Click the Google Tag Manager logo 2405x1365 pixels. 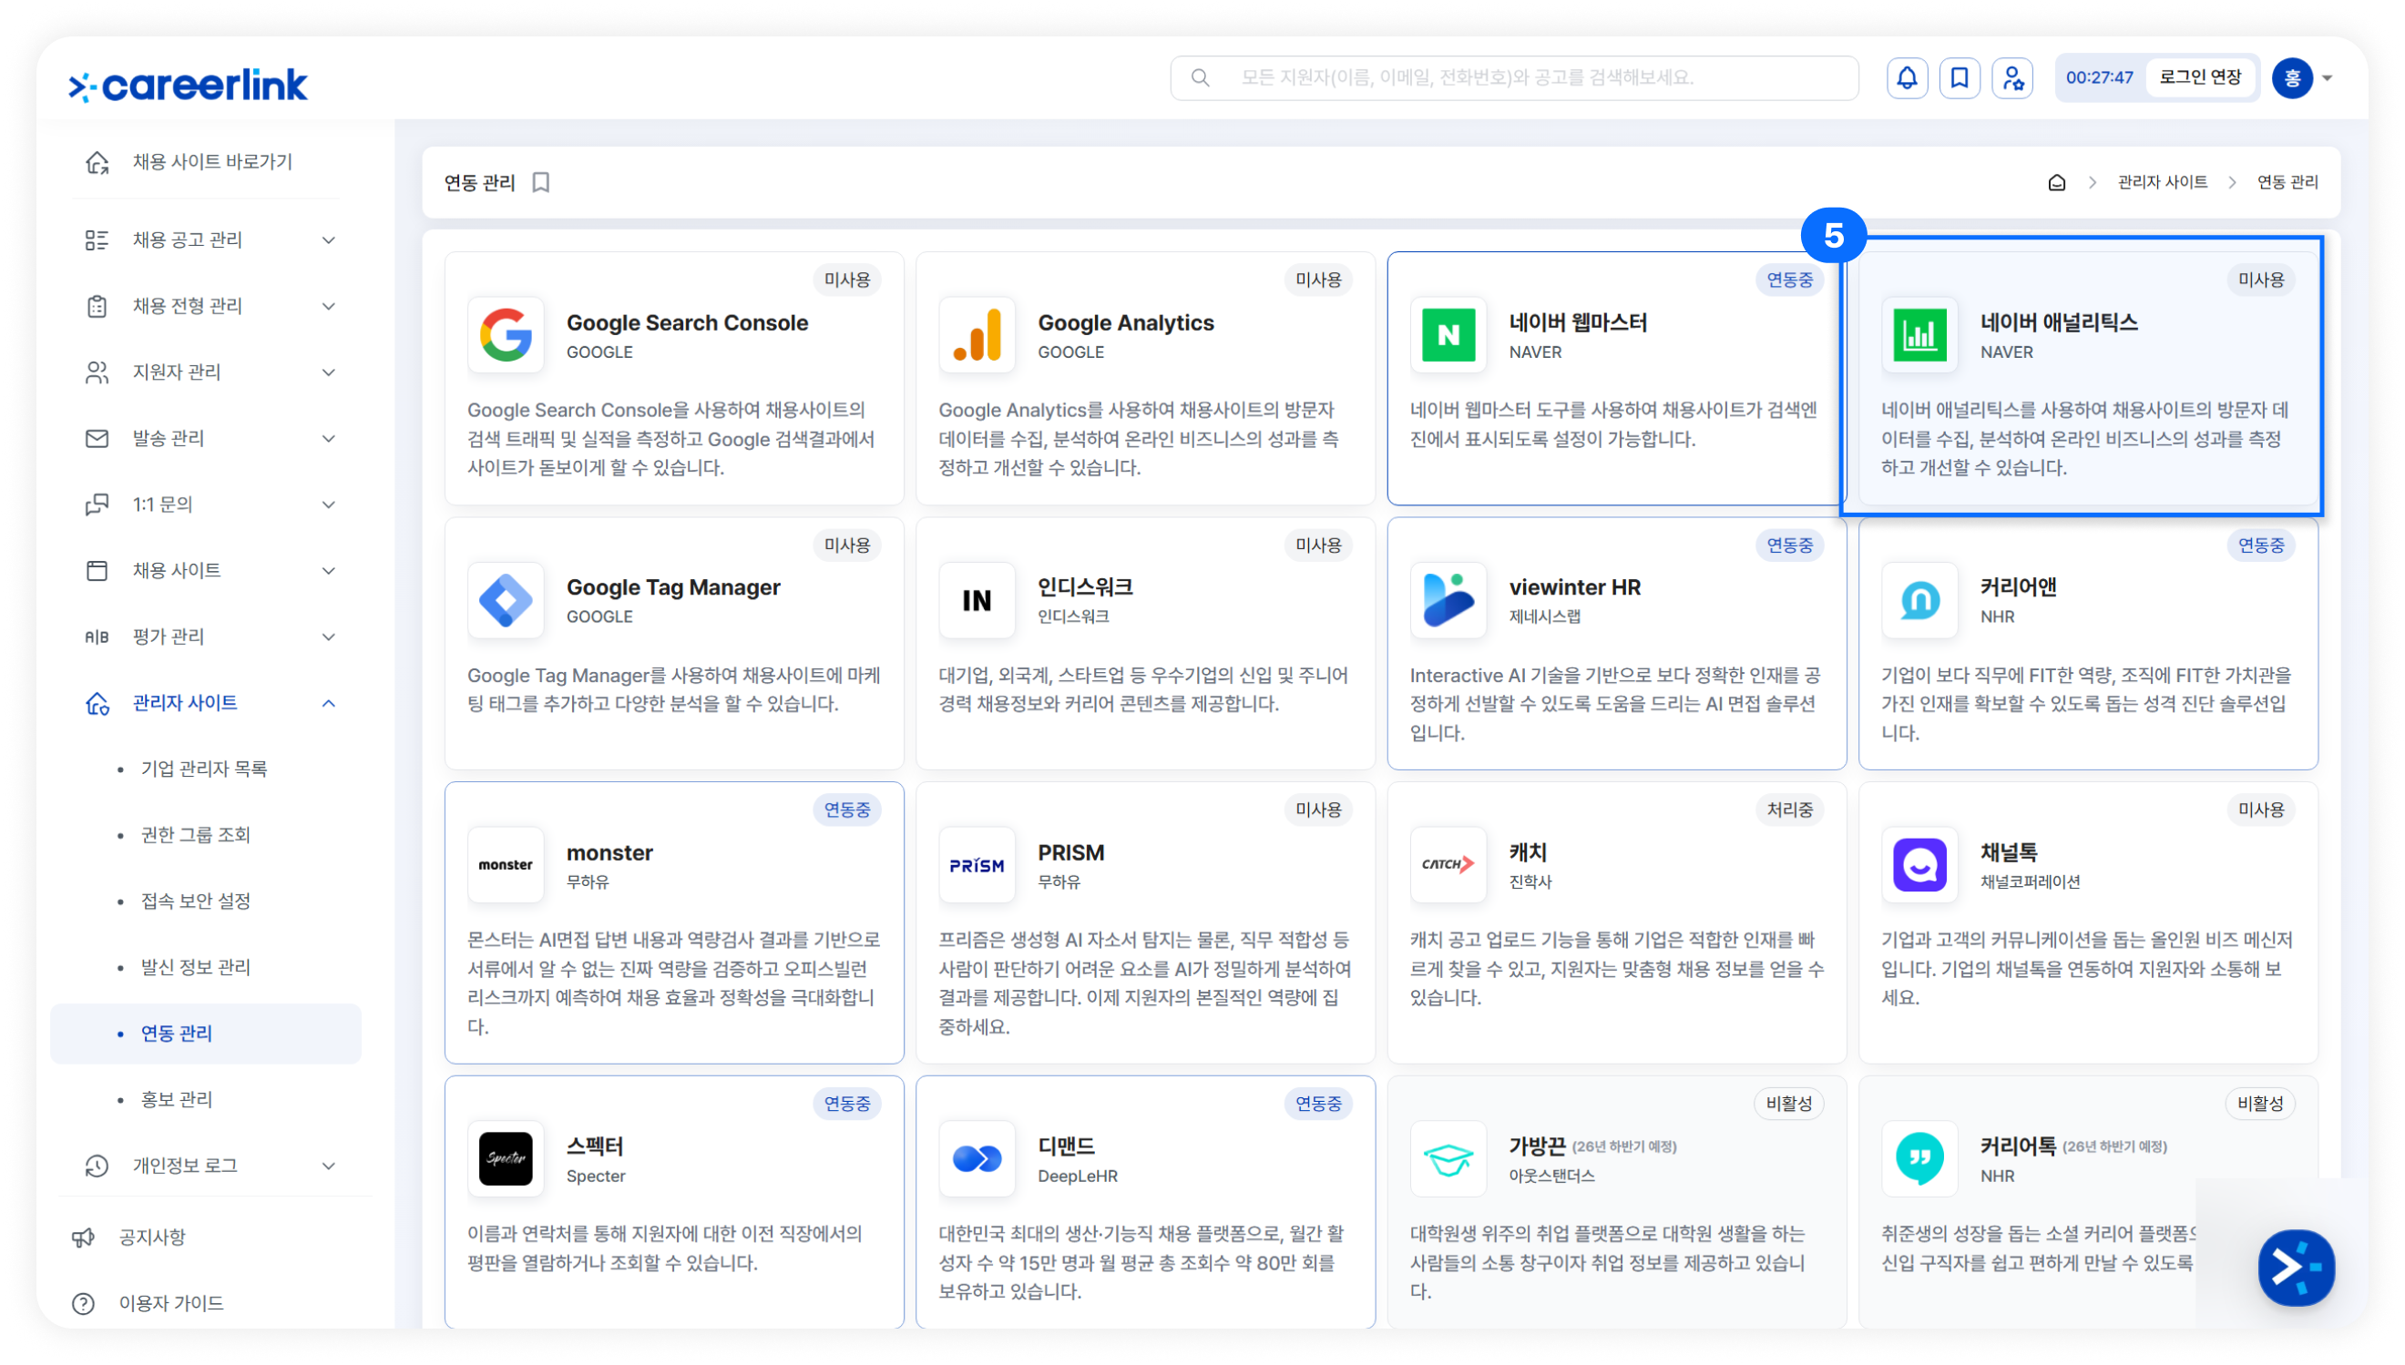[x=506, y=600]
